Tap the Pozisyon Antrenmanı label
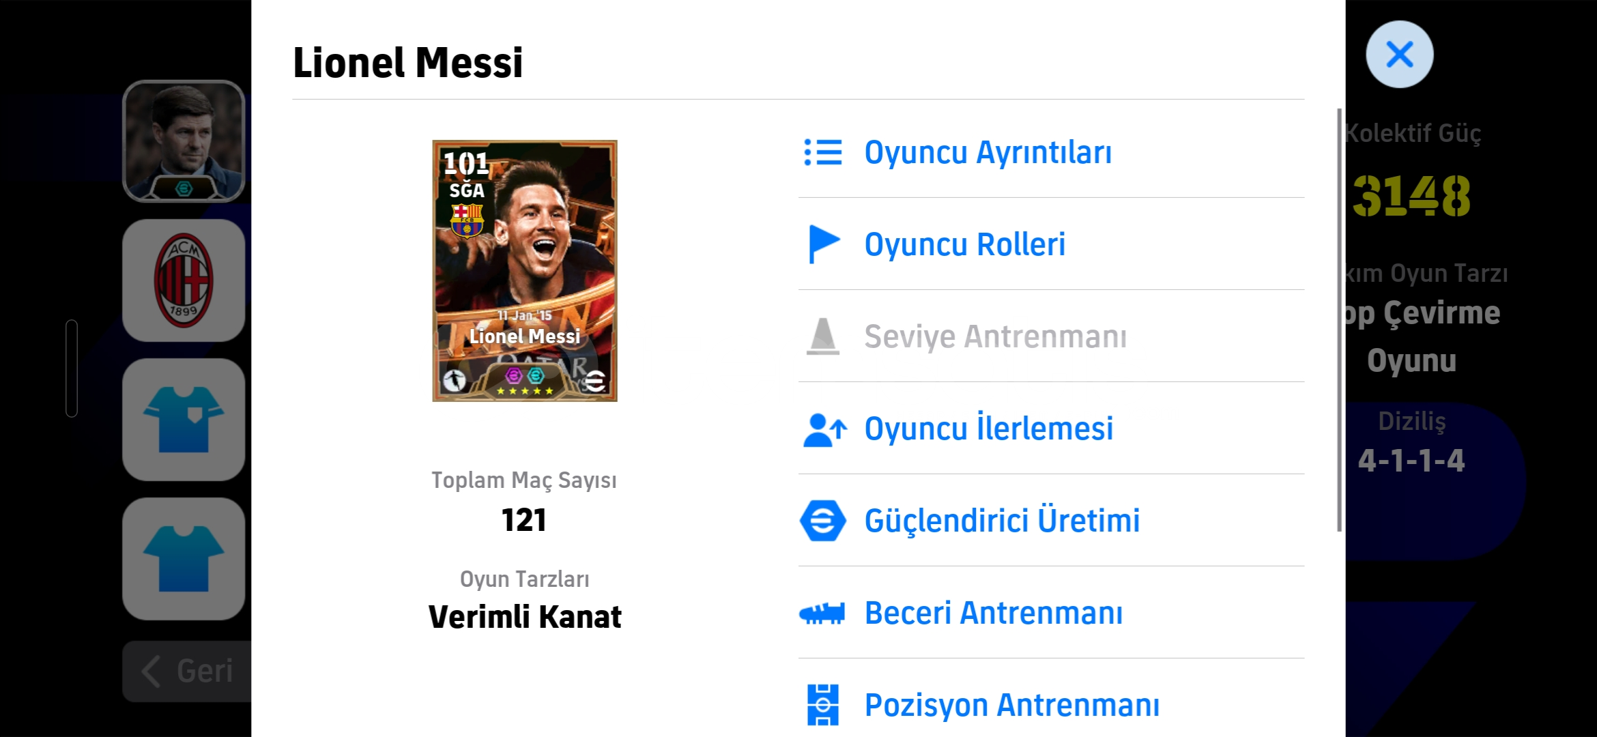The image size is (1597, 737). 1011,705
